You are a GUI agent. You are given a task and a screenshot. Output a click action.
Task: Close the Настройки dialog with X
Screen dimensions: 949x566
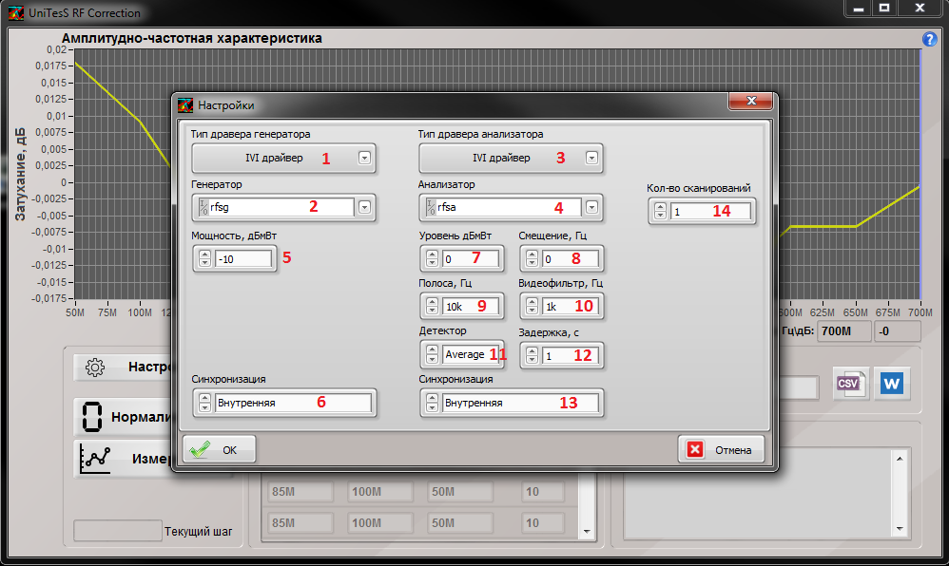tap(752, 103)
